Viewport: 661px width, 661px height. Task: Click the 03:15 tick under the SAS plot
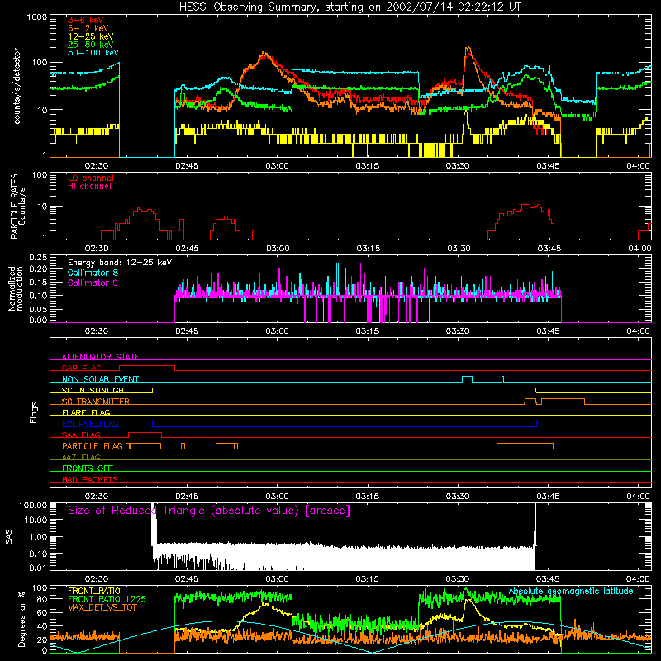pyautogui.click(x=367, y=579)
